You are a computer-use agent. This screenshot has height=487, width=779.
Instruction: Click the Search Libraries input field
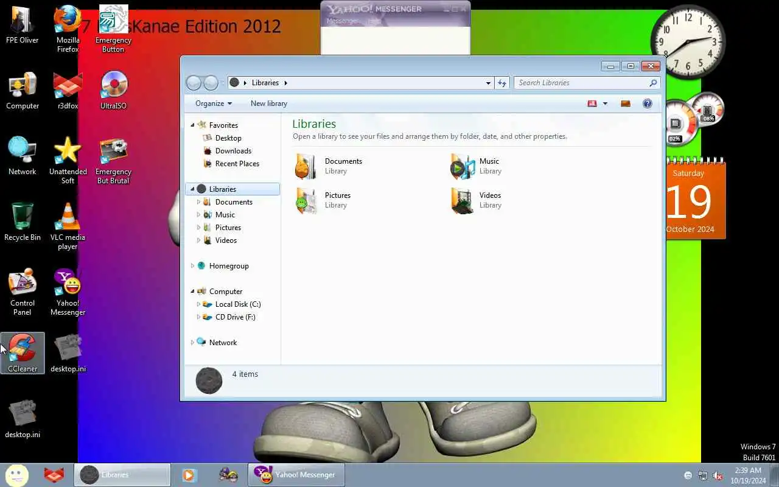(x=581, y=83)
